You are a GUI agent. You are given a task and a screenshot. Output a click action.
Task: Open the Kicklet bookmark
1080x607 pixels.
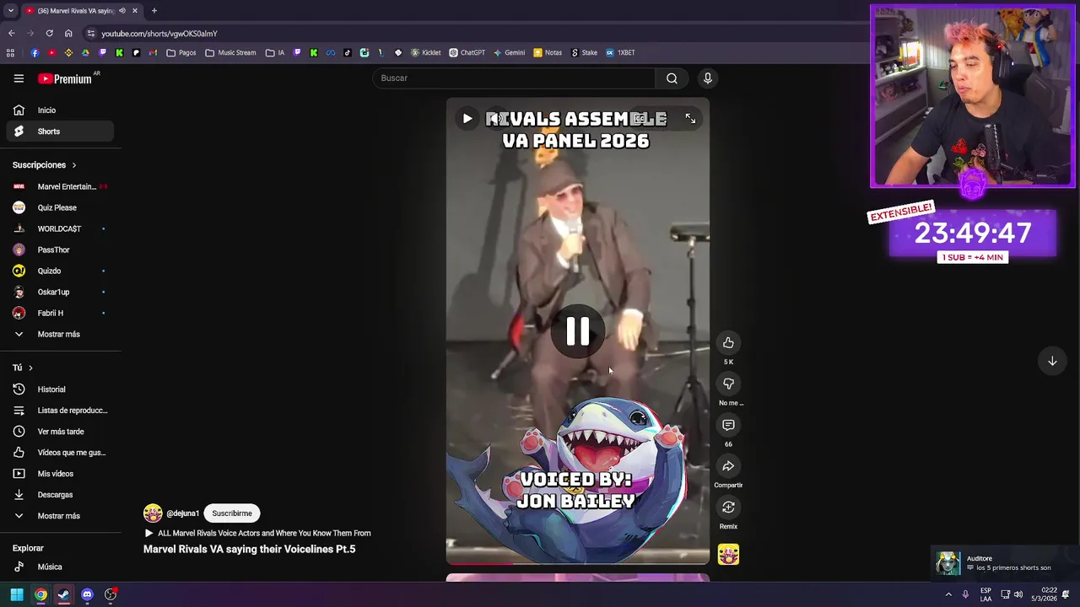click(425, 52)
